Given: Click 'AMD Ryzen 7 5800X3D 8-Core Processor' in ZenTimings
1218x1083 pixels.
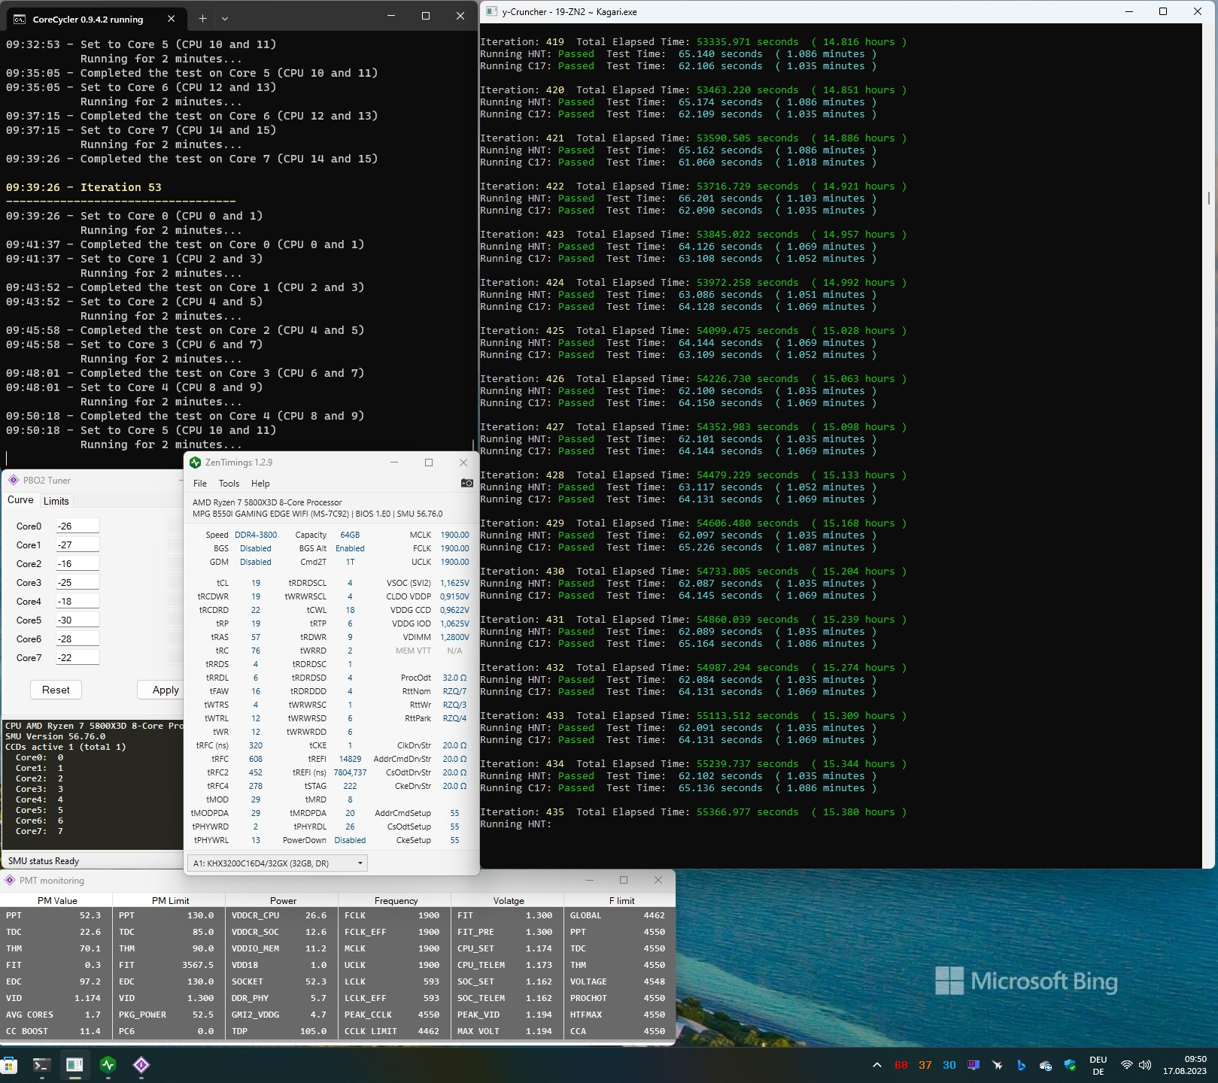Looking at the screenshot, I should pyautogui.click(x=267, y=502).
